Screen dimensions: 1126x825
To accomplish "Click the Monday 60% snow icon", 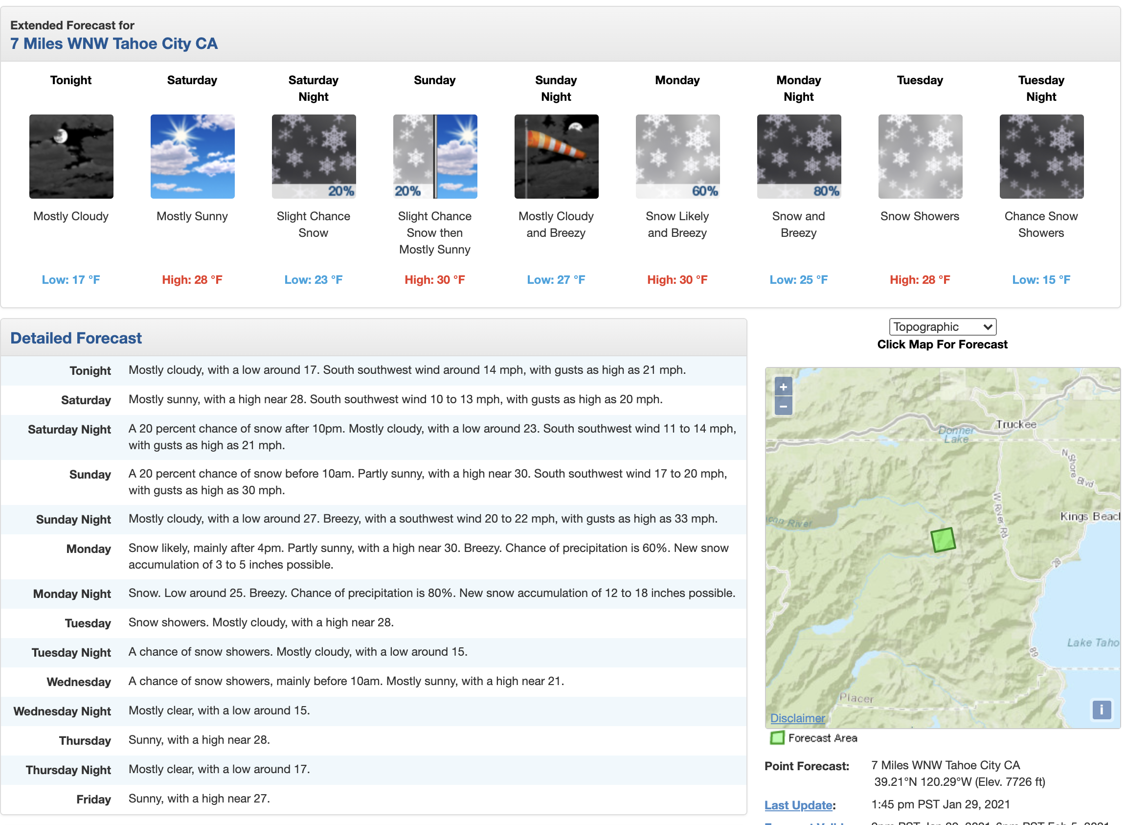I will 678,157.
